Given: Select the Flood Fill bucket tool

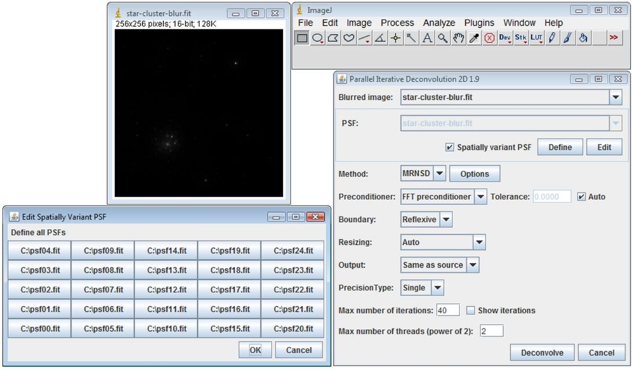Looking at the screenshot, I should pos(583,38).
